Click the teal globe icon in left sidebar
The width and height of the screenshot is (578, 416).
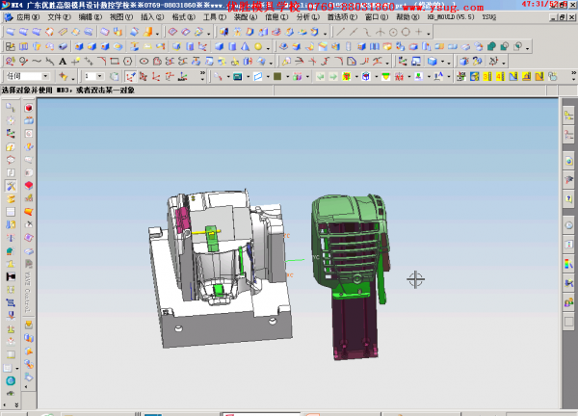point(11,380)
